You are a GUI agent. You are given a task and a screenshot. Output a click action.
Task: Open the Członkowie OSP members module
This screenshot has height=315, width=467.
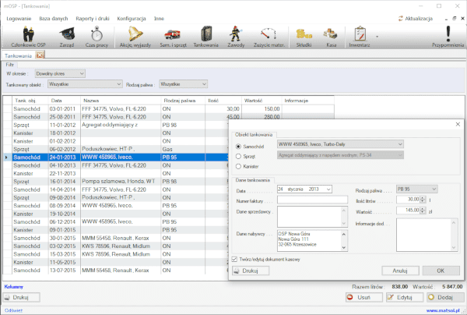(x=29, y=37)
